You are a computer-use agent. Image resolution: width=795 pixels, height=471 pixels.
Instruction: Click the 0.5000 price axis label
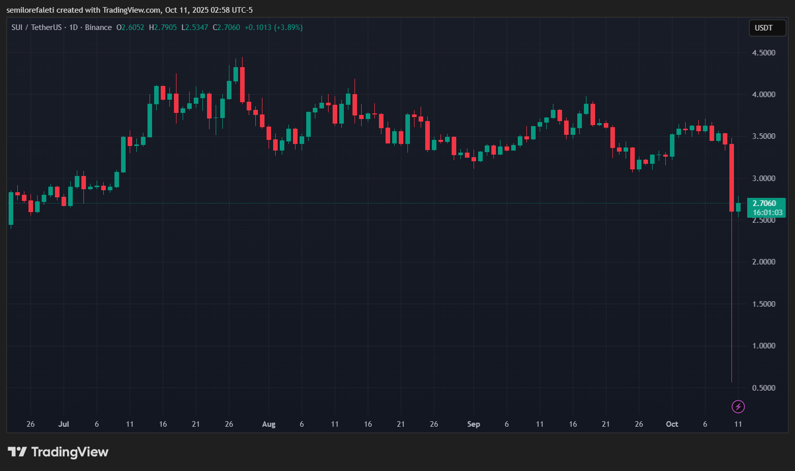(763, 388)
